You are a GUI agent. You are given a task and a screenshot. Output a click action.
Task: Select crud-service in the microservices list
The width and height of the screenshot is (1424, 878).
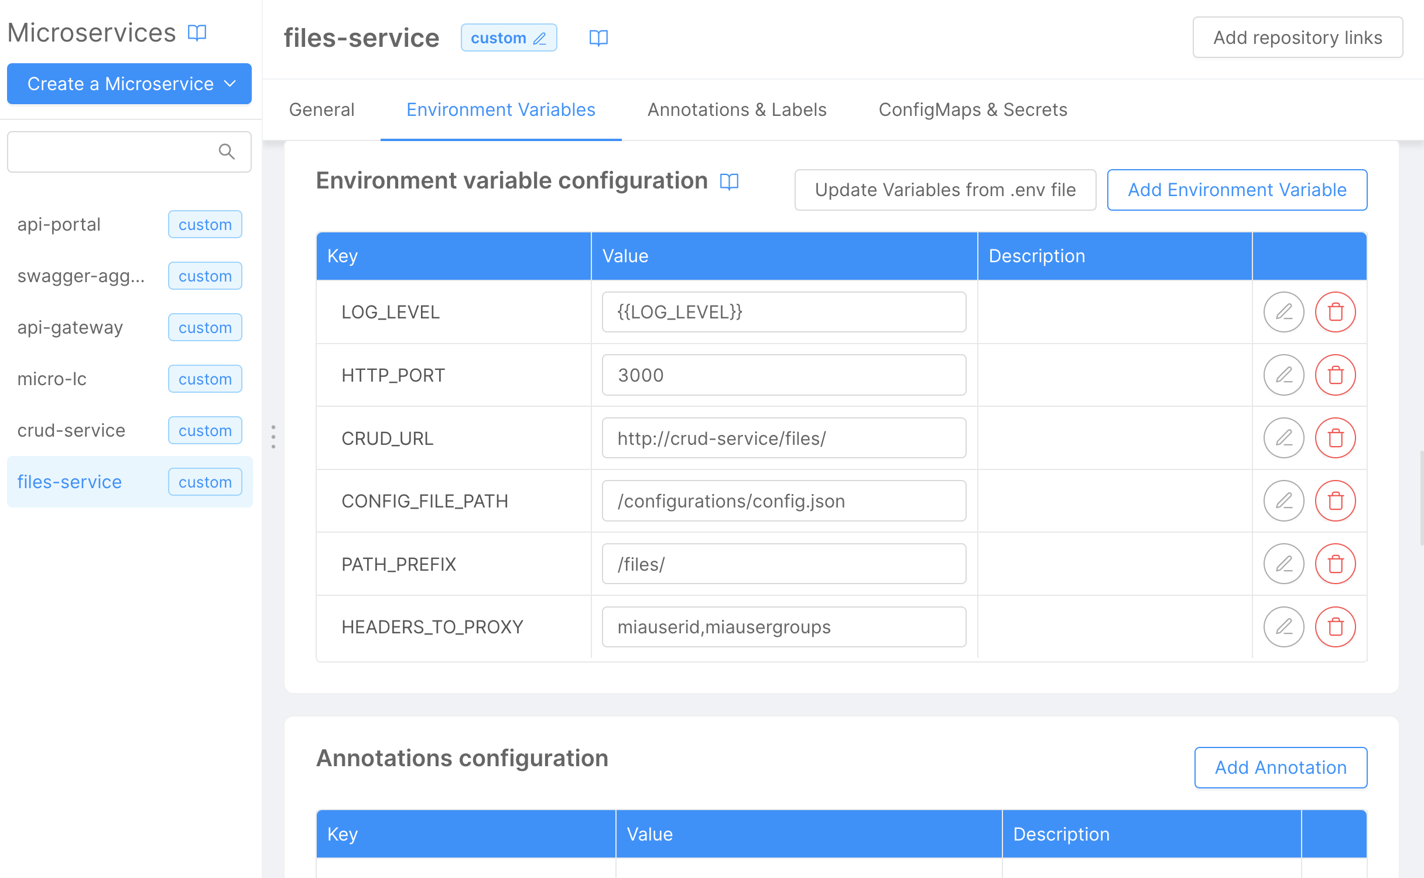pyautogui.click(x=71, y=430)
